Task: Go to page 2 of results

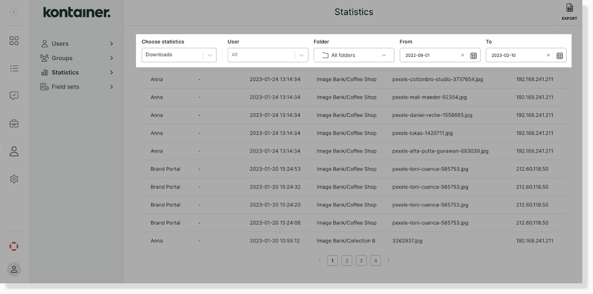Action: pyautogui.click(x=347, y=260)
